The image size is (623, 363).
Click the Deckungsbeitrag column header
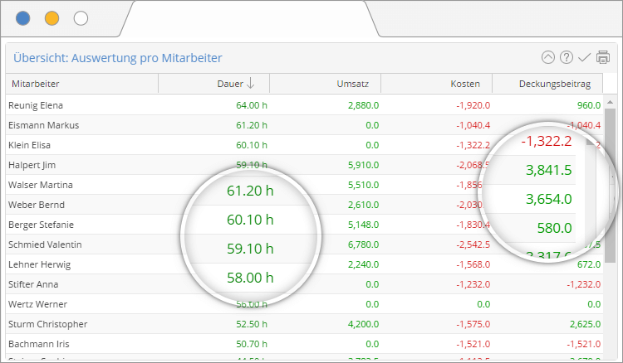(554, 84)
